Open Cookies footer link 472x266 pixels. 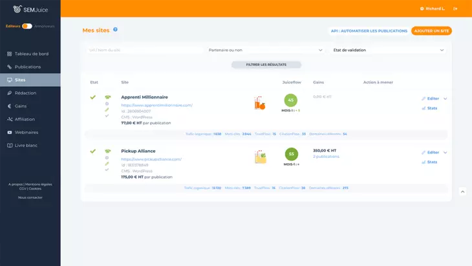(x=35, y=188)
